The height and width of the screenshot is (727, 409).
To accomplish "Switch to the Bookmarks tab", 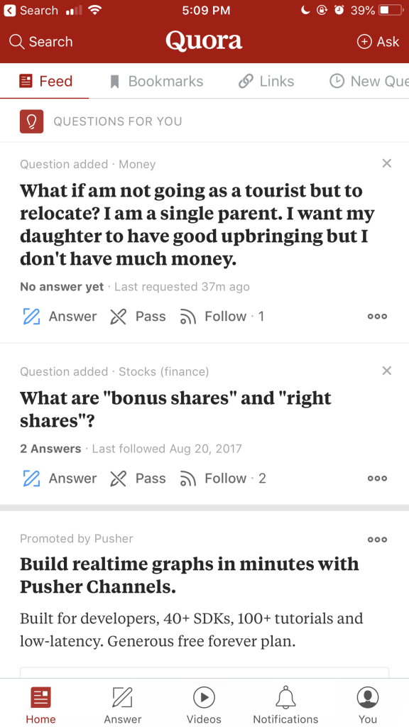I will [x=157, y=82].
